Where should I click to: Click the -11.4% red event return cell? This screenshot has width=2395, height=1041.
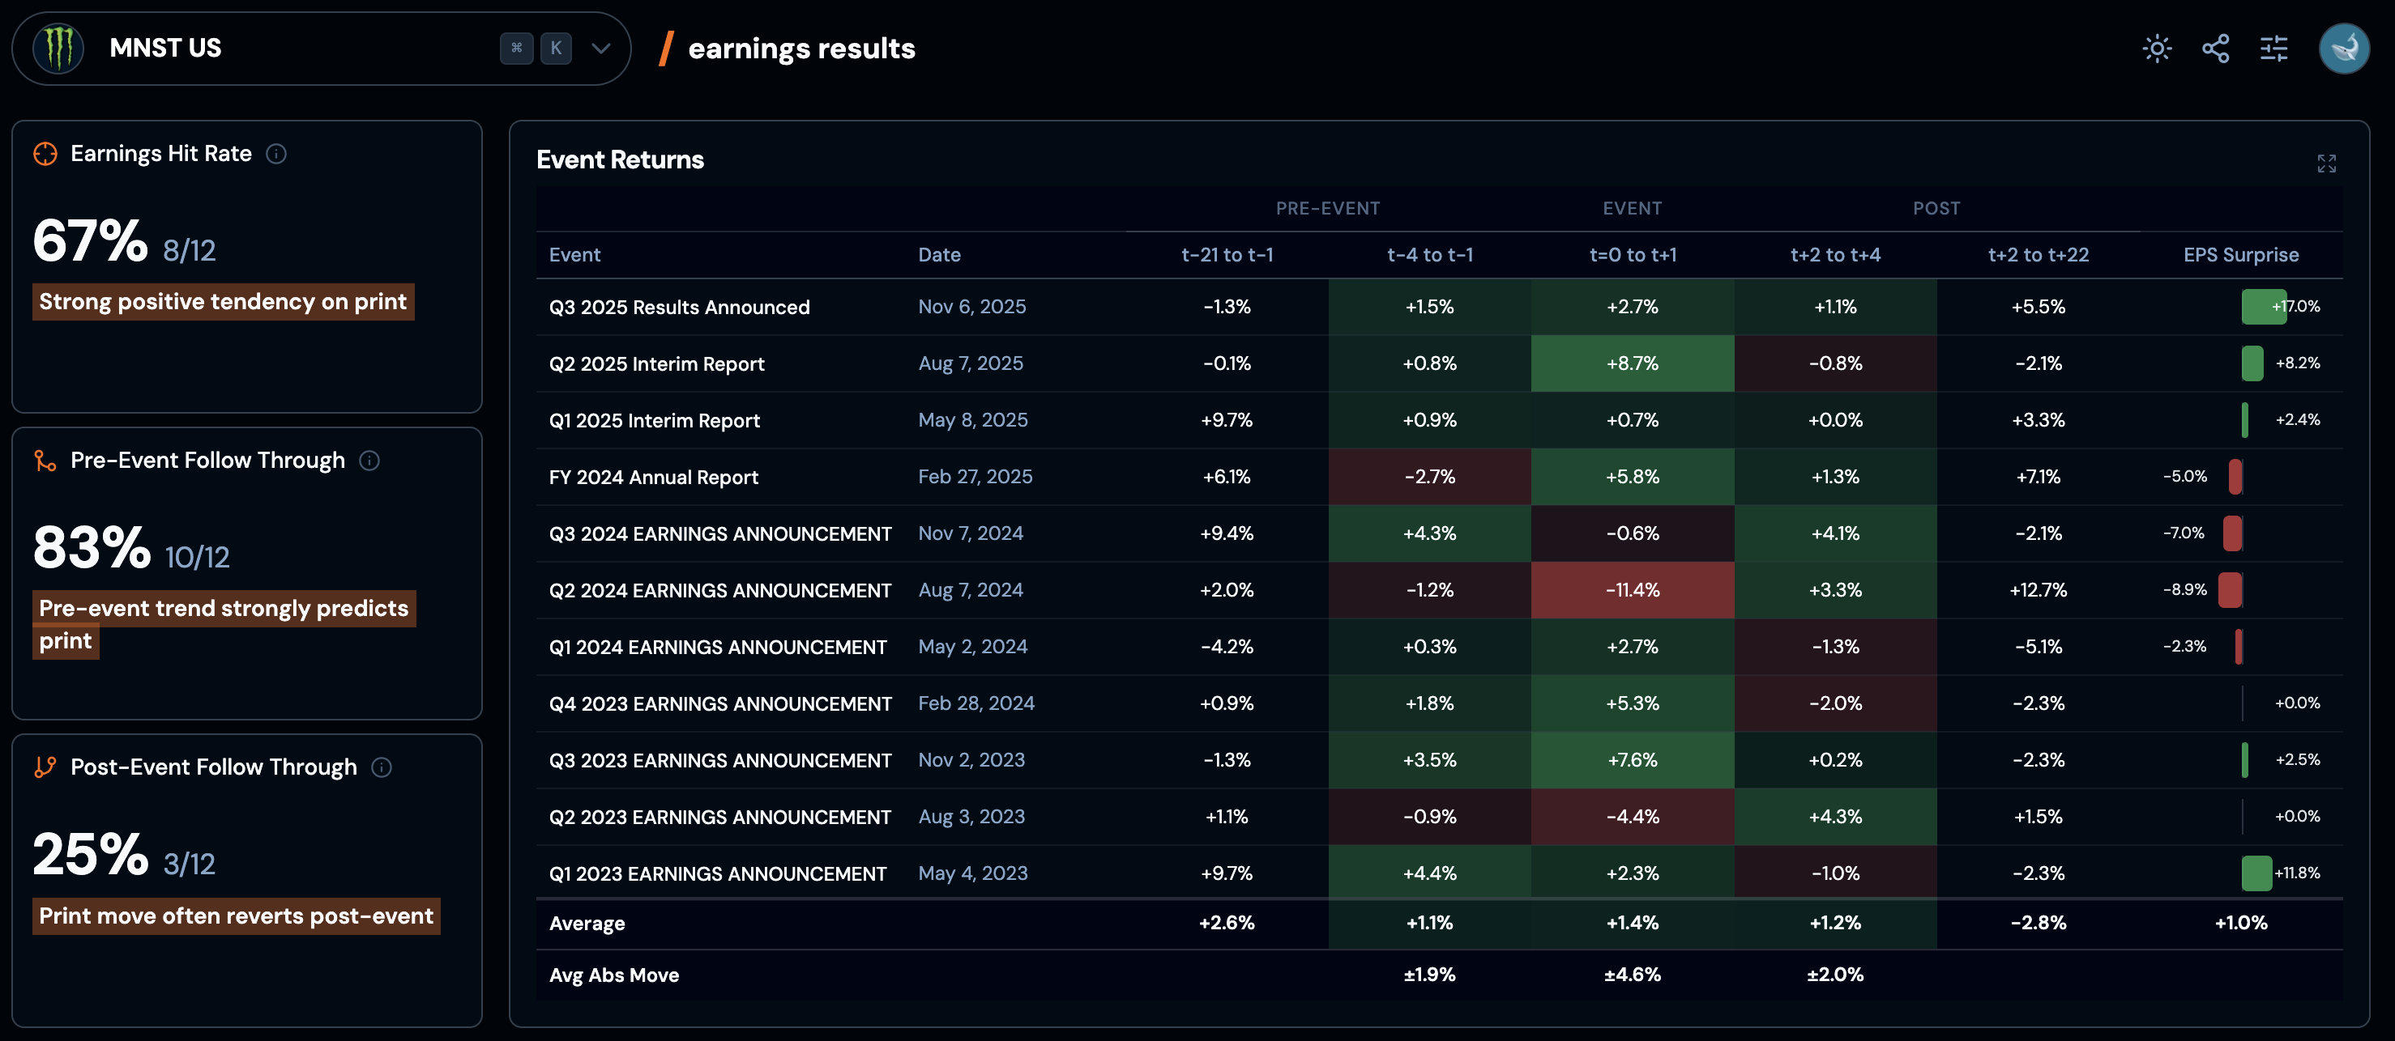coord(1632,591)
